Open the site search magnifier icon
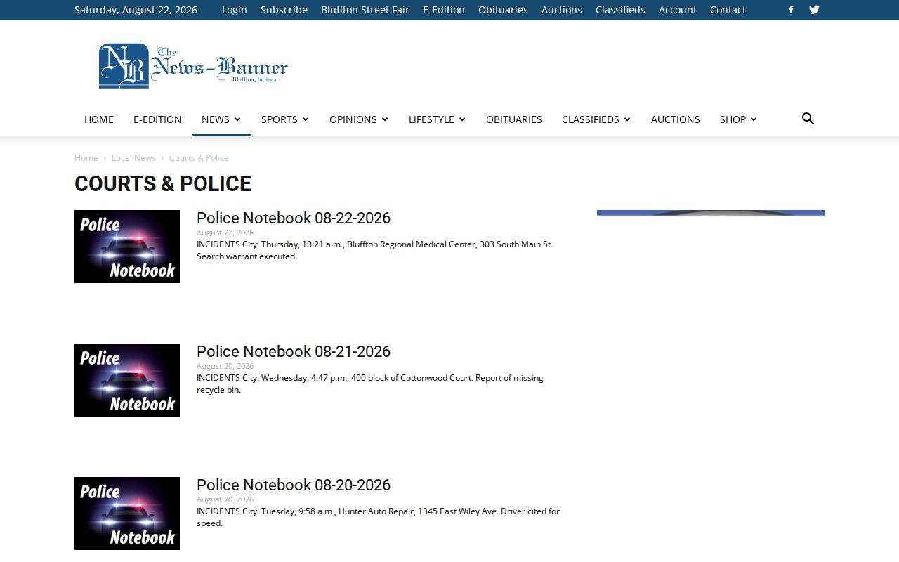This screenshot has width=899, height=562. pos(808,119)
